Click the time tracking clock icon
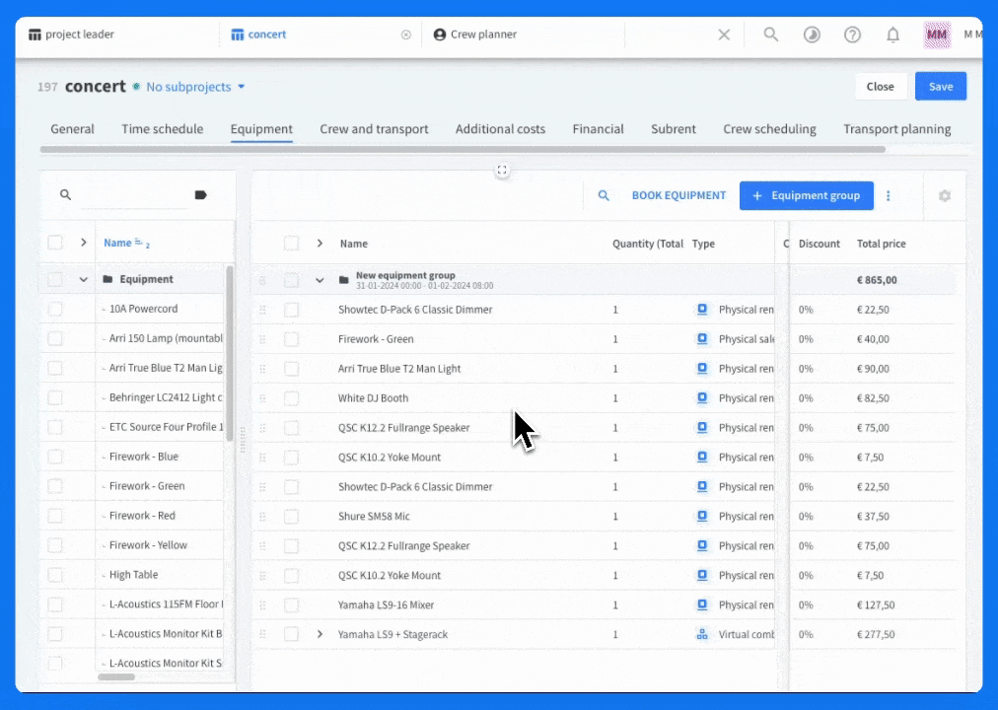The height and width of the screenshot is (710, 998). pos(812,35)
